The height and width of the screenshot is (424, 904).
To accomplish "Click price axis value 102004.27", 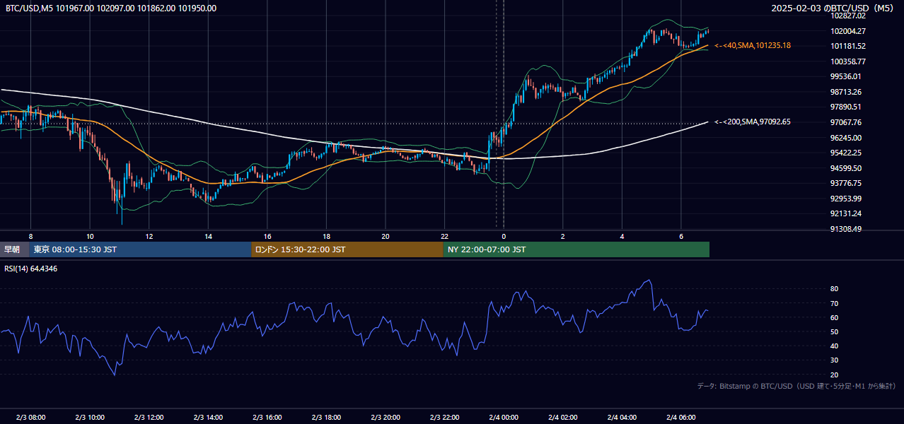I will click(x=849, y=31).
